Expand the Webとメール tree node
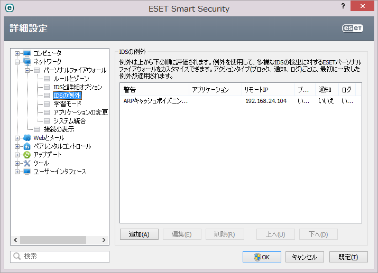 tap(17, 138)
